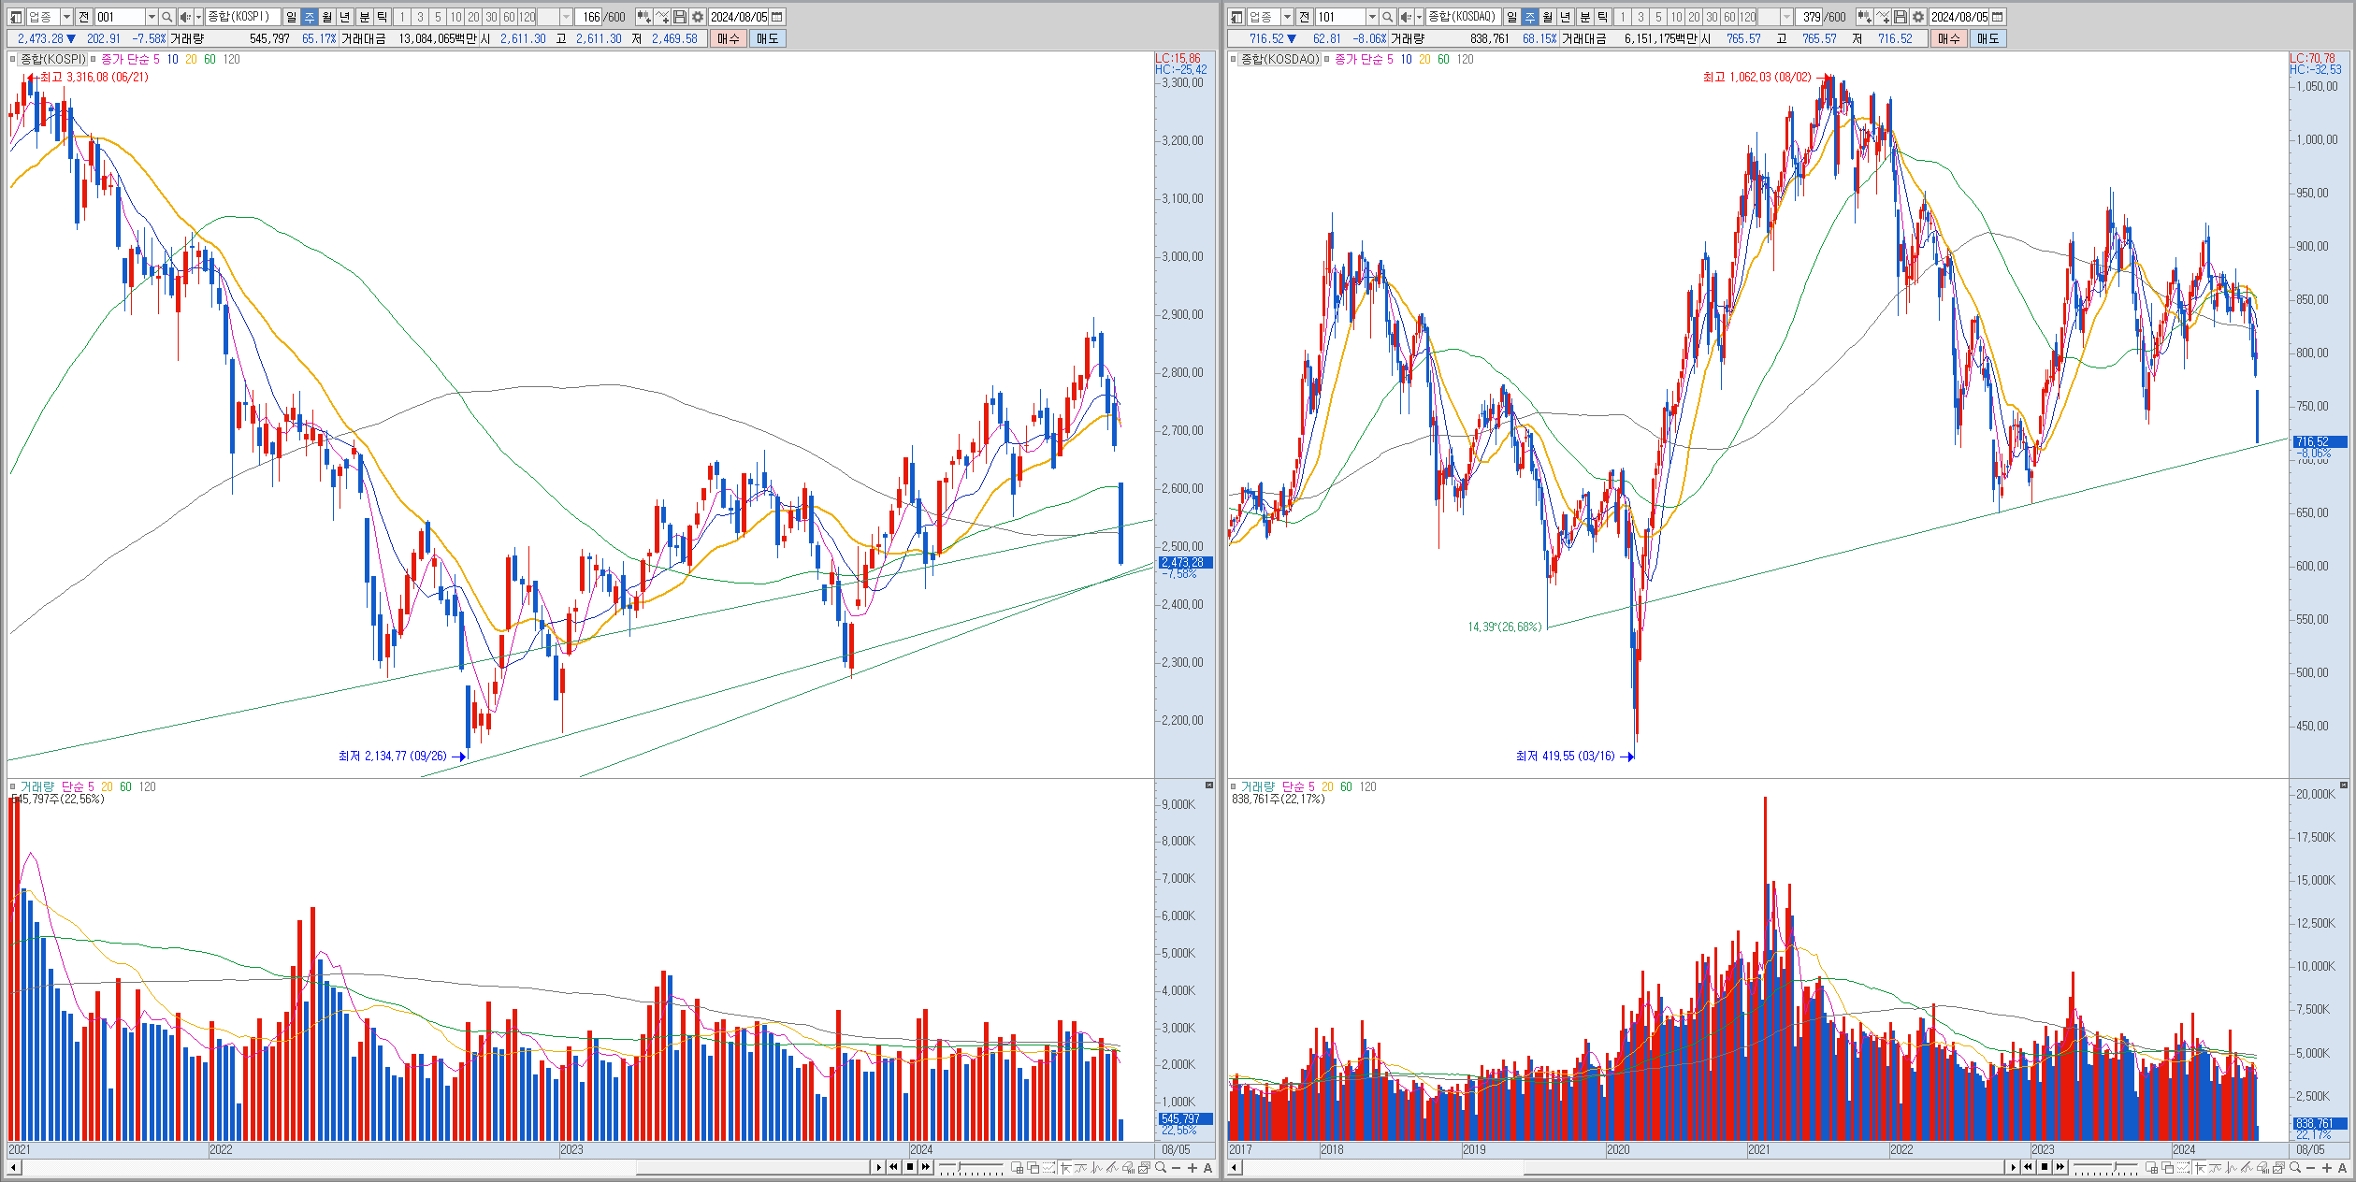2356x1182 pixels.
Task: Expand the dropdown arrow beside KOSPI speaker icon
Action: [198, 17]
